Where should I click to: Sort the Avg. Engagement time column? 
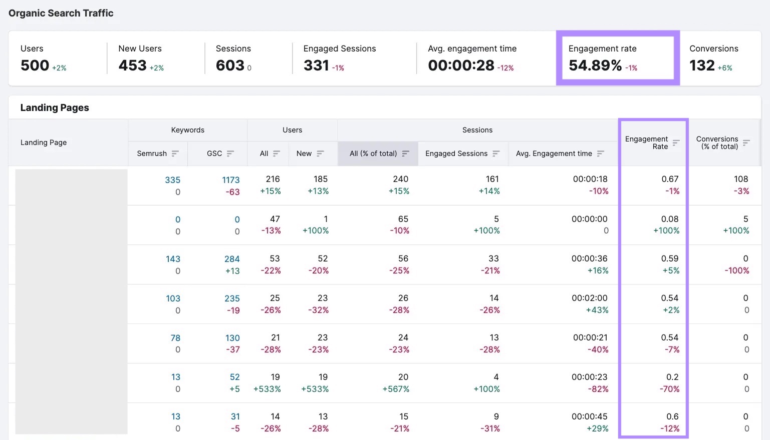pyautogui.click(x=601, y=153)
